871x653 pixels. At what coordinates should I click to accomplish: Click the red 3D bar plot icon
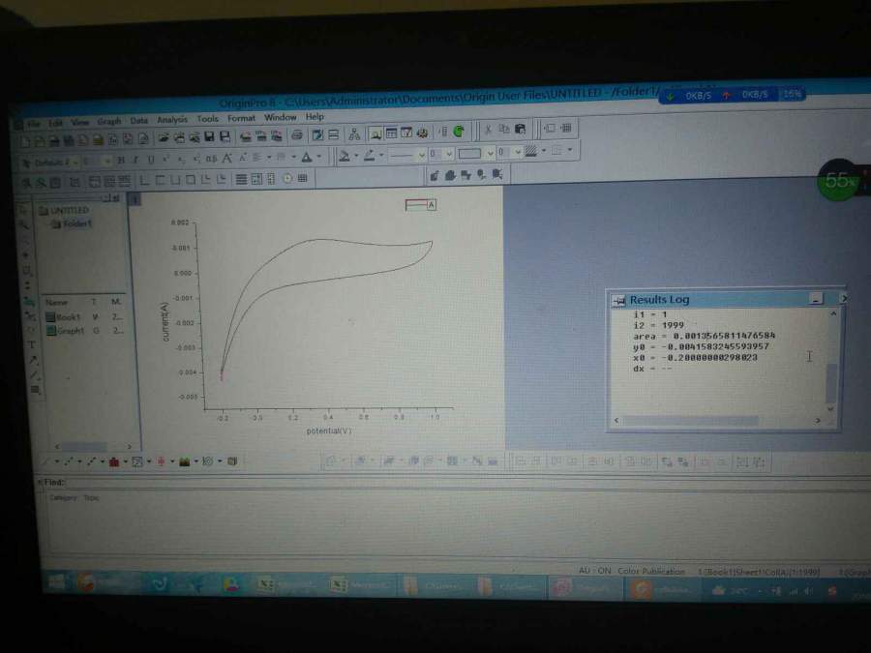pyautogui.click(x=114, y=462)
